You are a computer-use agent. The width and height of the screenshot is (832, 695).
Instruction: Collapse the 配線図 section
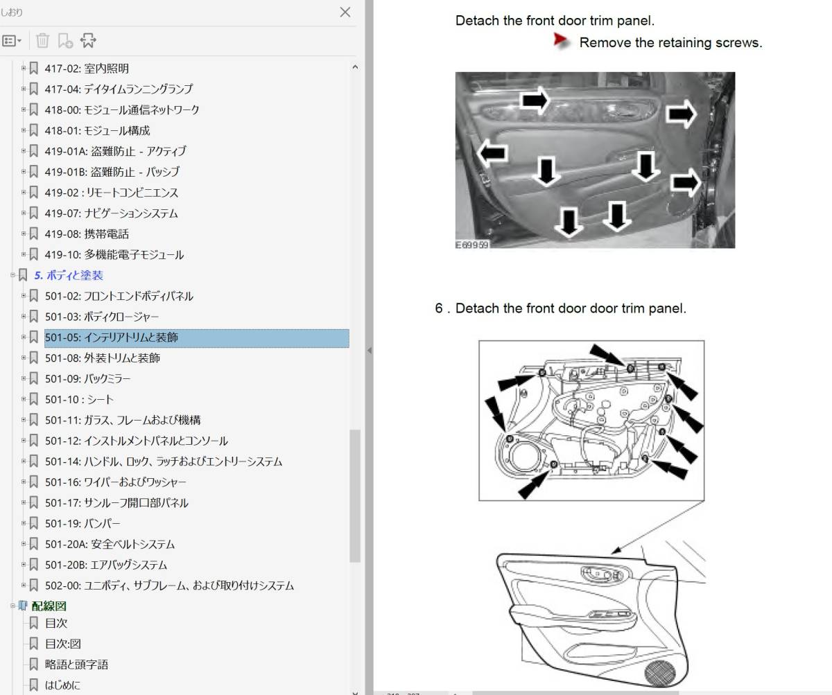(x=12, y=606)
